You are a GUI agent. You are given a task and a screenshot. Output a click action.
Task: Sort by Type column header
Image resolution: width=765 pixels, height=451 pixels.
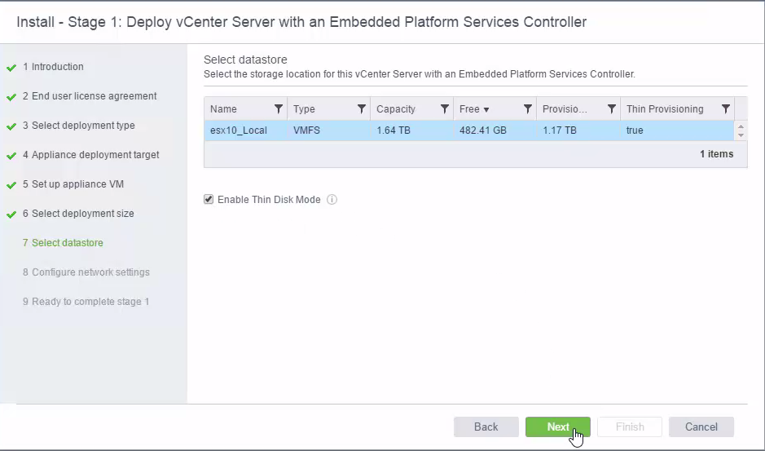click(304, 109)
